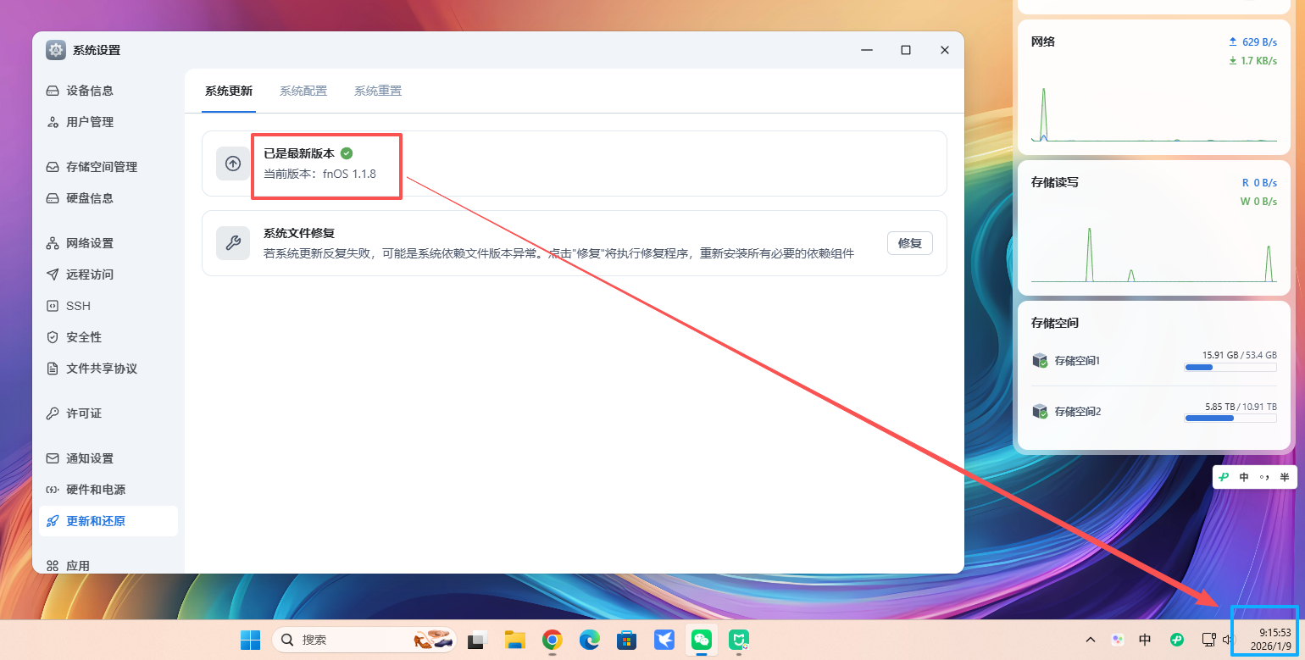Select the 安全性 security shield icon

51,336
